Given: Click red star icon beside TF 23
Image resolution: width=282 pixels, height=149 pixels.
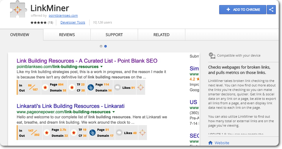Looking at the screenshot, I should click(72, 87).
